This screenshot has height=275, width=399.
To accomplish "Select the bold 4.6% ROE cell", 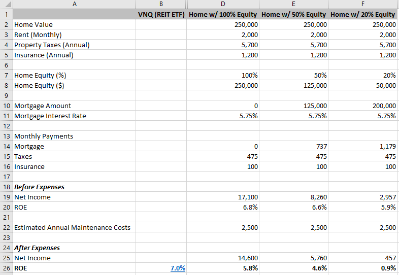I will click(293, 268).
